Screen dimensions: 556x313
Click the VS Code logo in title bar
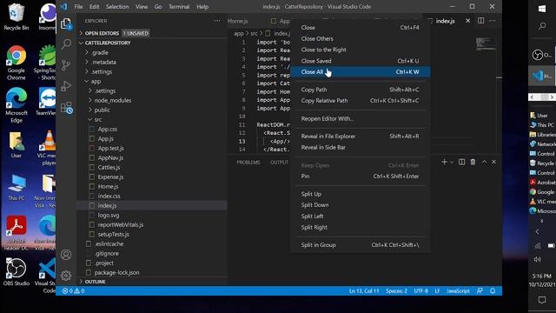[63, 6]
